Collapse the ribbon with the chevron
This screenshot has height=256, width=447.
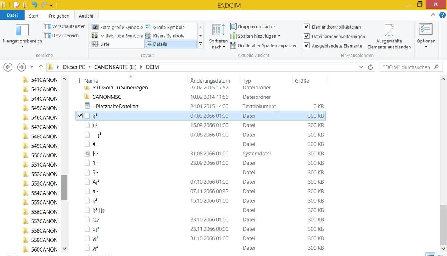pos(433,15)
